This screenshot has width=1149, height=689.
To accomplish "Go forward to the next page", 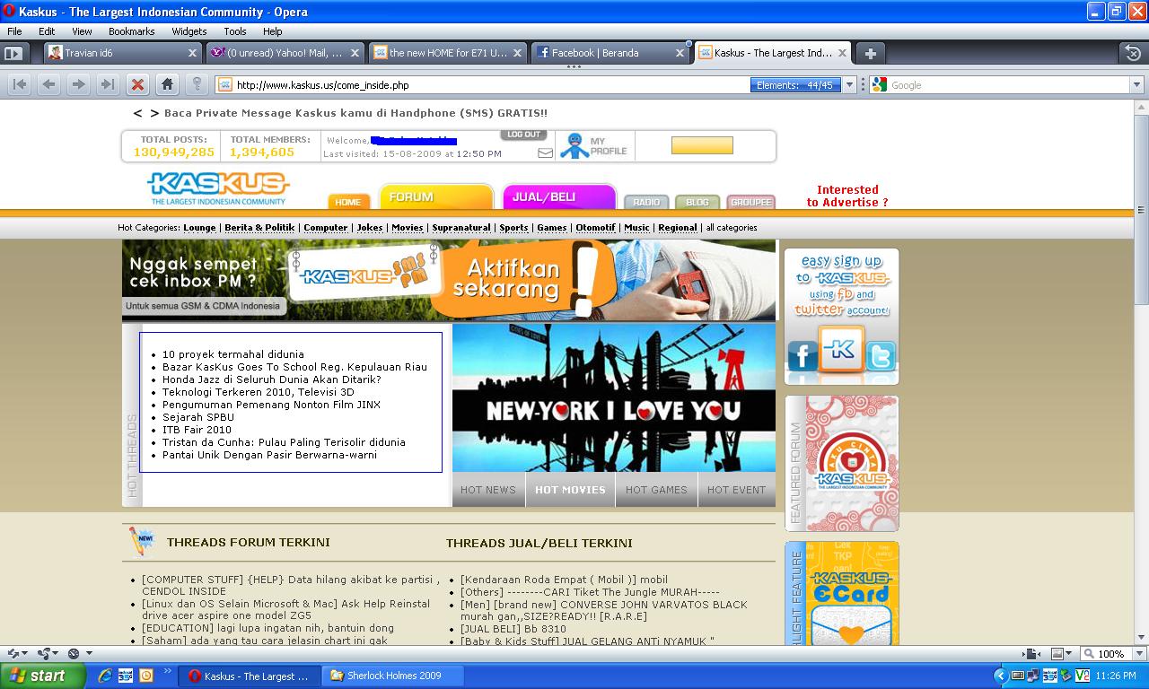I will coord(78,84).
